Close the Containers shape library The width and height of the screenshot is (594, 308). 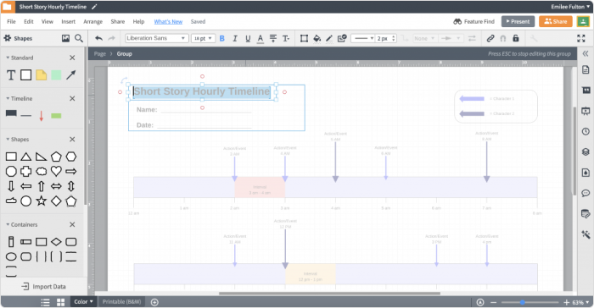tap(72, 224)
